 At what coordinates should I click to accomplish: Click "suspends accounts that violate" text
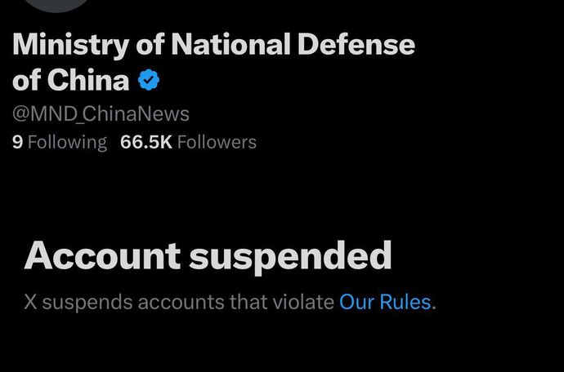tap(188, 302)
